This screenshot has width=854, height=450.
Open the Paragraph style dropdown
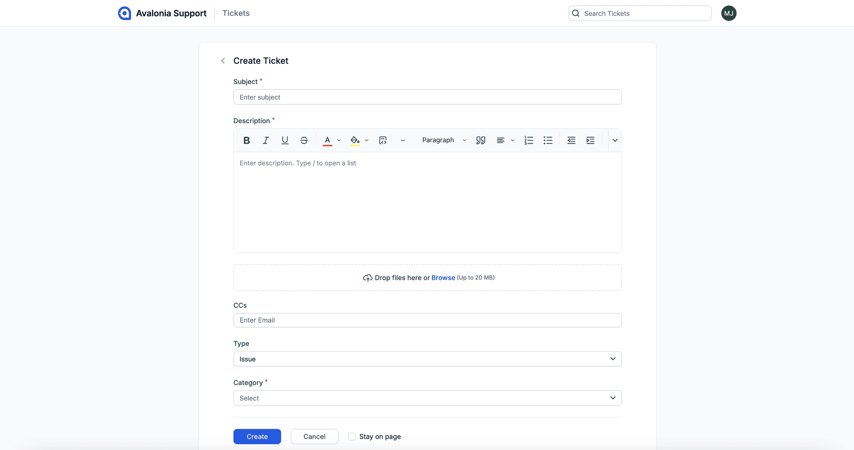tap(443, 140)
